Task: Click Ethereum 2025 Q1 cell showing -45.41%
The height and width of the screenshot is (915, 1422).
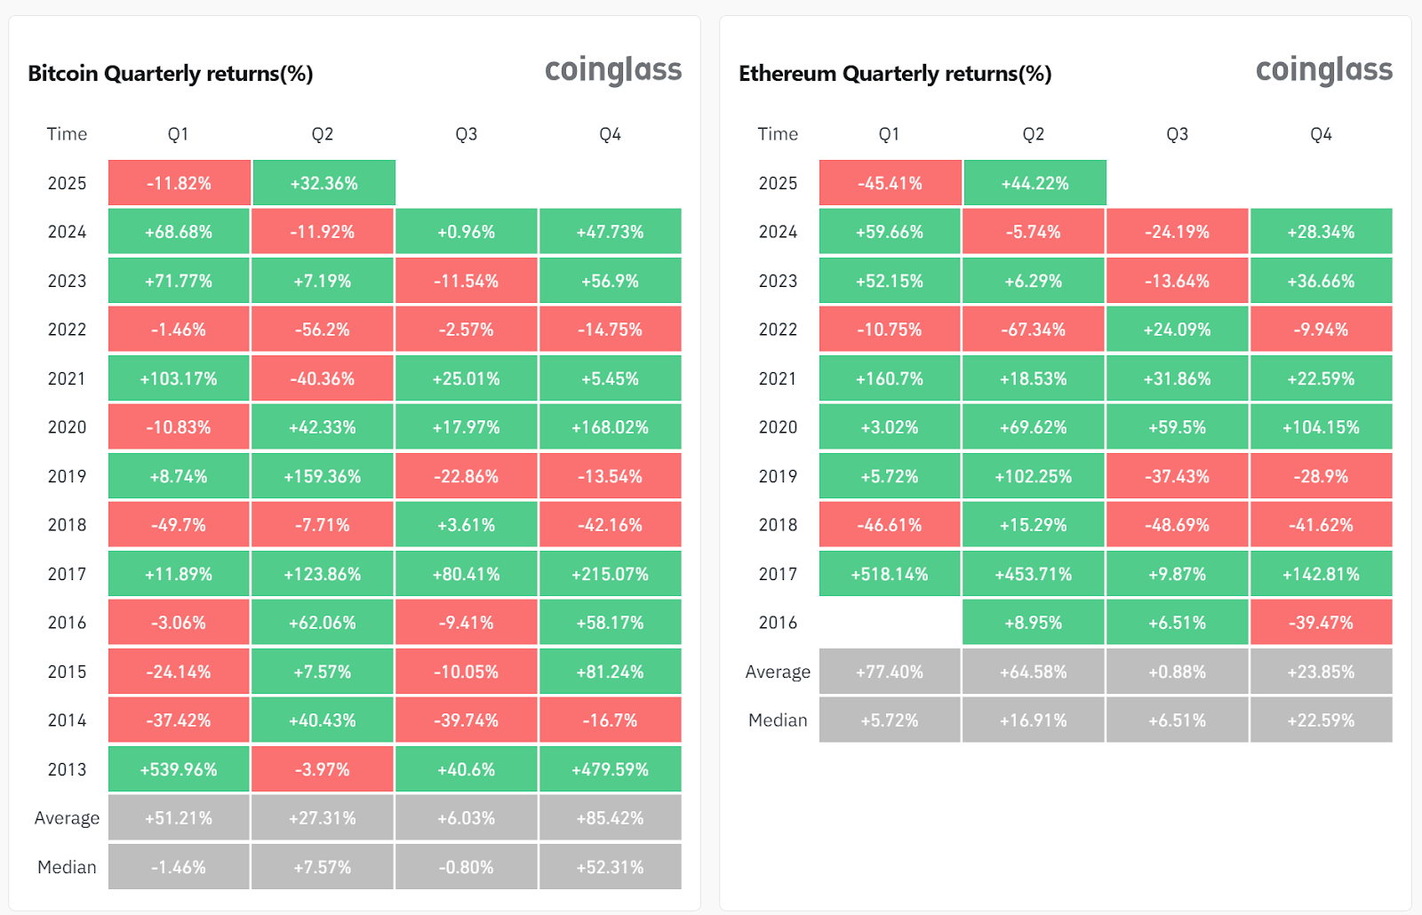Action: click(x=890, y=183)
